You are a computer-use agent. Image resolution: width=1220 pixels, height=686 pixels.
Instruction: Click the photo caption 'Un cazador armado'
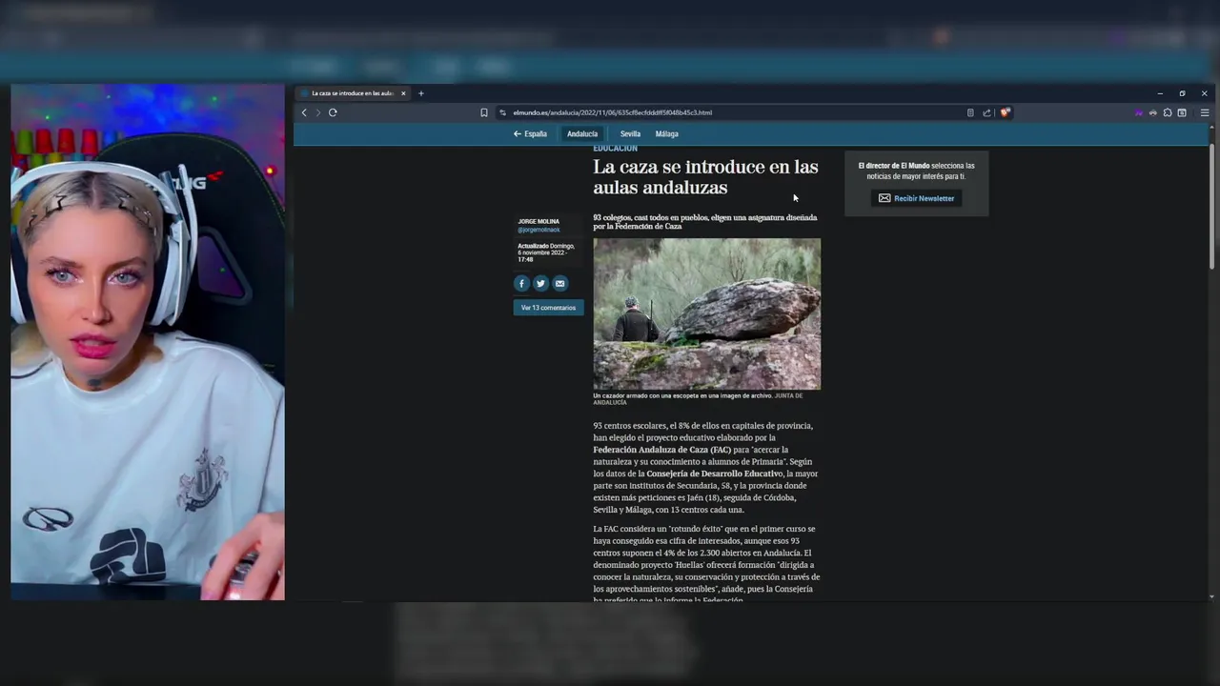point(698,398)
